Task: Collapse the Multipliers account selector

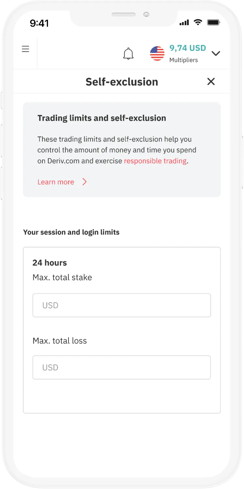Action: pos(216,53)
